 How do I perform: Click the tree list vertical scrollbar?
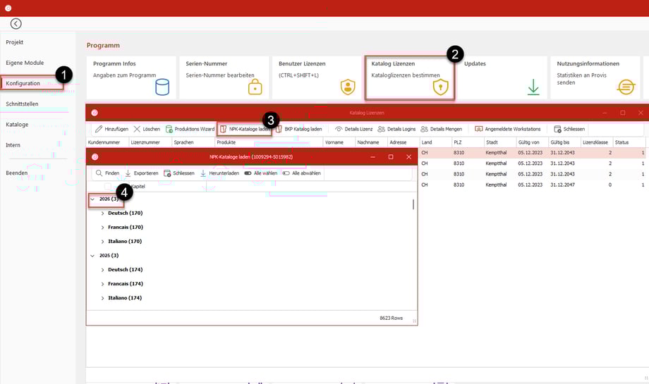coord(413,204)
